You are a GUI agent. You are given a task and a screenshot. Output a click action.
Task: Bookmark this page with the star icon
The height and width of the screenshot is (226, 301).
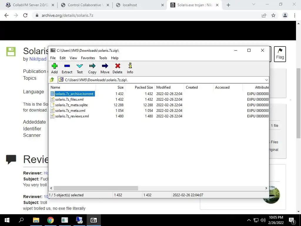pyautogui.click(x=273, y=15)
